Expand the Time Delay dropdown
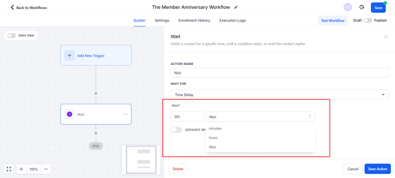The width and height of the screenshot is (395, 178). (x=279, y=95)
